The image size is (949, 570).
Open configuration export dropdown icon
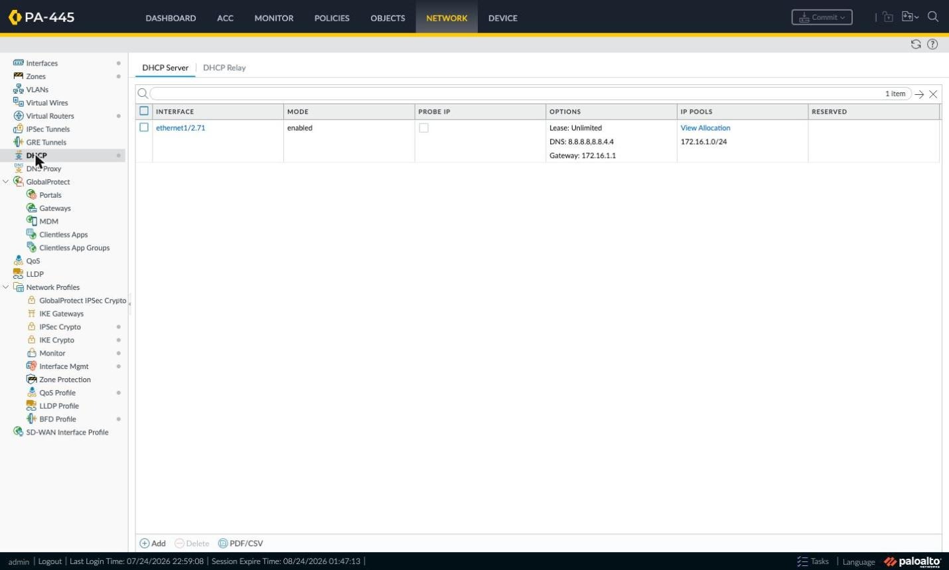click(x=910, y=17)
